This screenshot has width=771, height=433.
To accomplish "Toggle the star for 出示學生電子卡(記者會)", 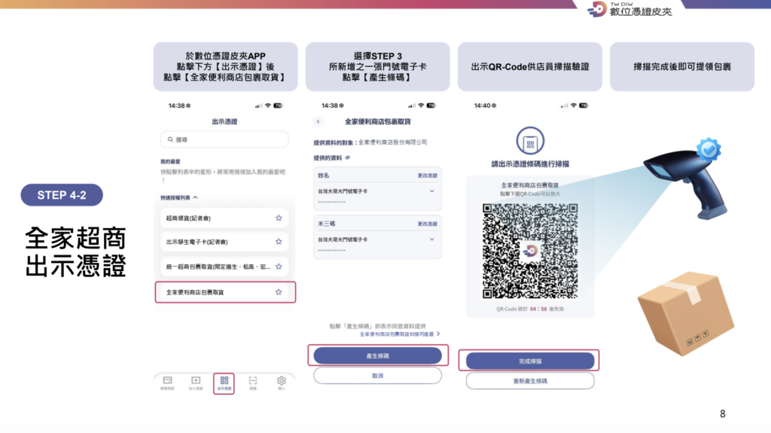I will [279, 242].
